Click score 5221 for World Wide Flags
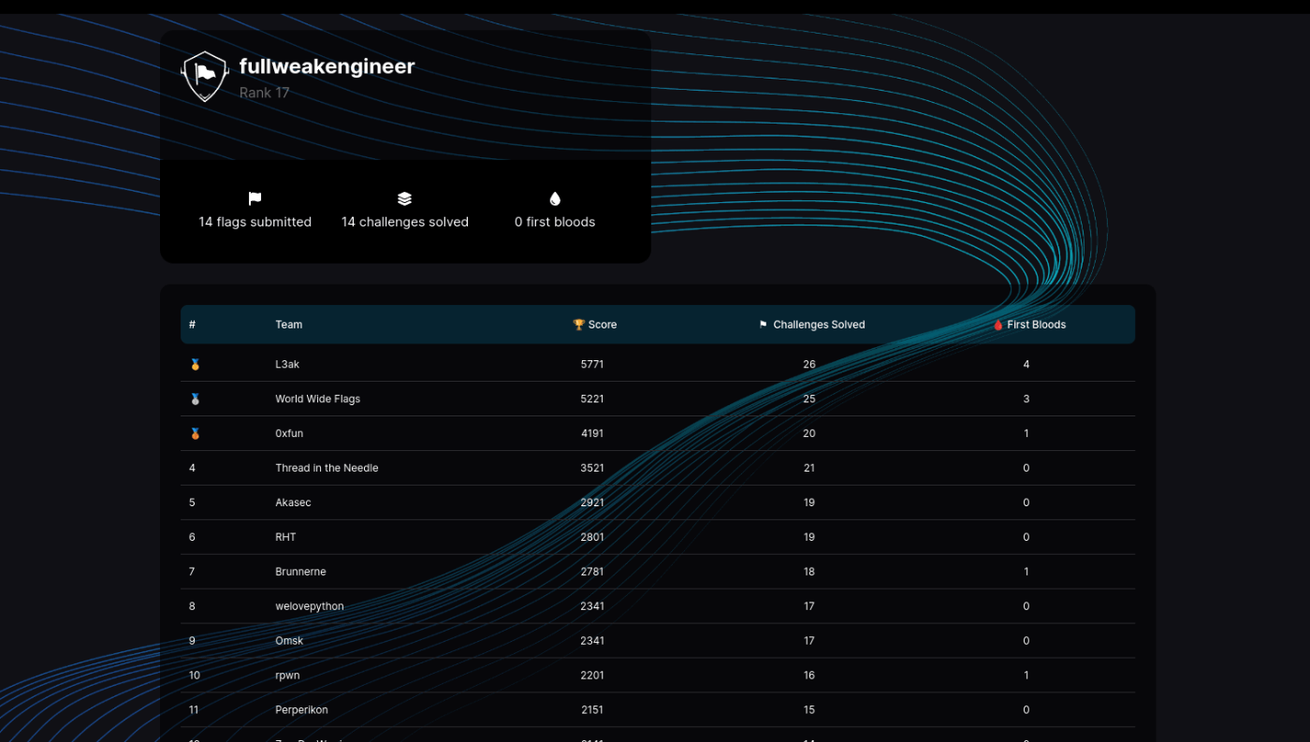Screen dimensions: 1310x742 coord(592,399)
